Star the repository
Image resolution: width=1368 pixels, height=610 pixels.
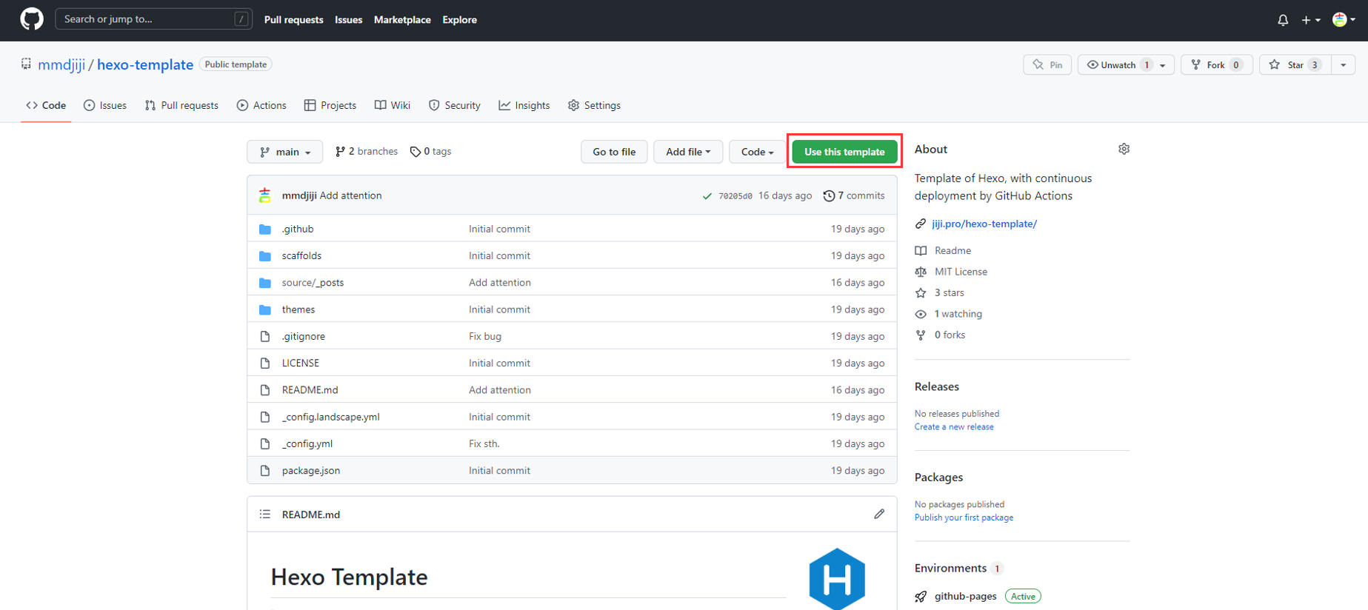pyautogui.click(x=1295, y=65)
